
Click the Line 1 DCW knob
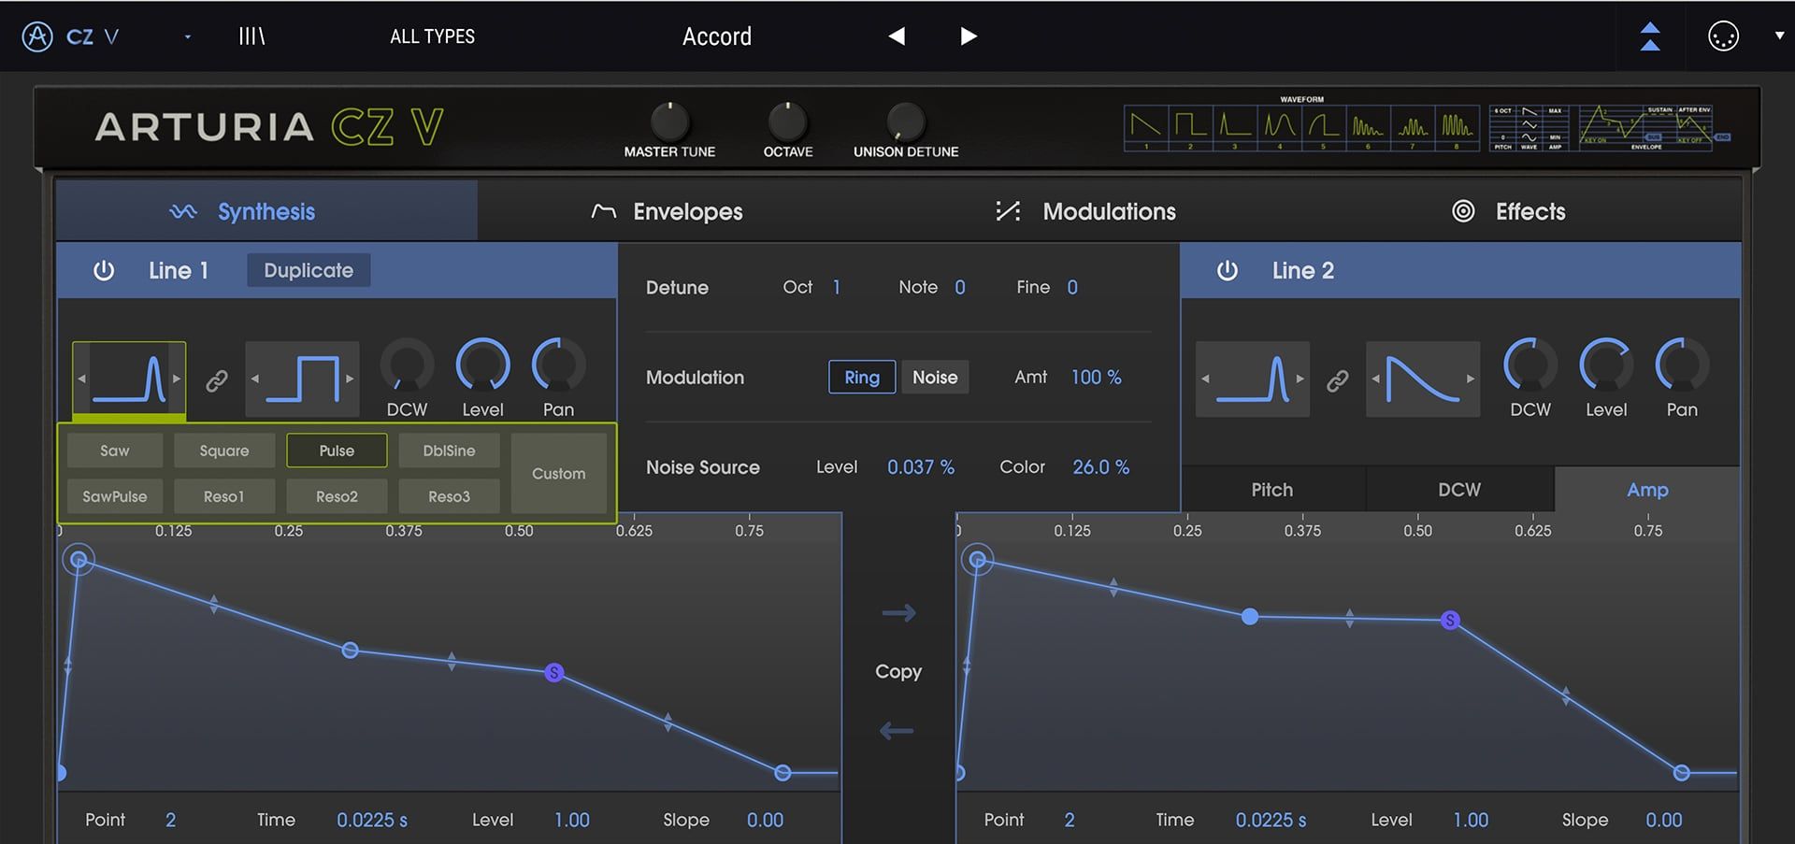point(408,365)
